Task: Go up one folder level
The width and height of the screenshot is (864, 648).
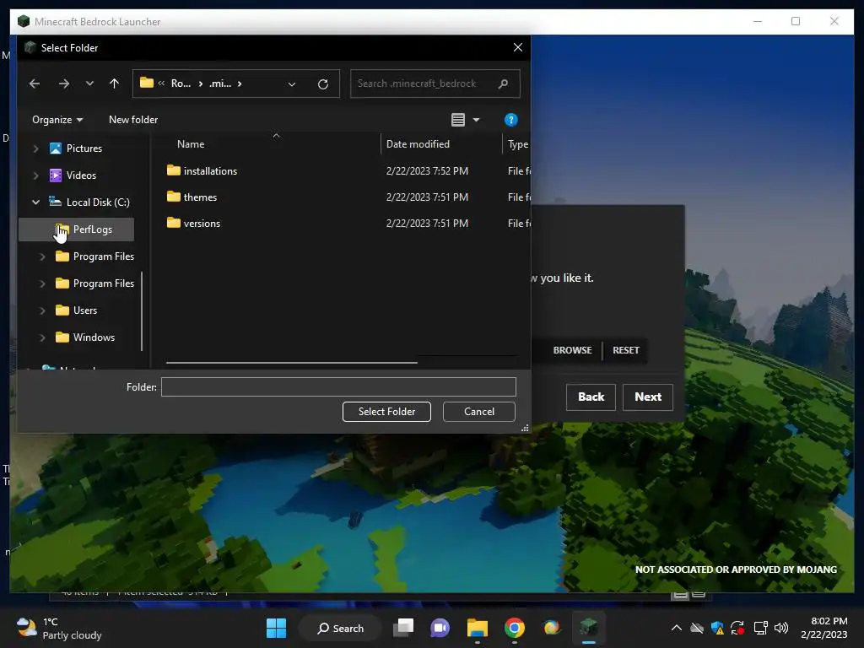Action: pos(114,84)
